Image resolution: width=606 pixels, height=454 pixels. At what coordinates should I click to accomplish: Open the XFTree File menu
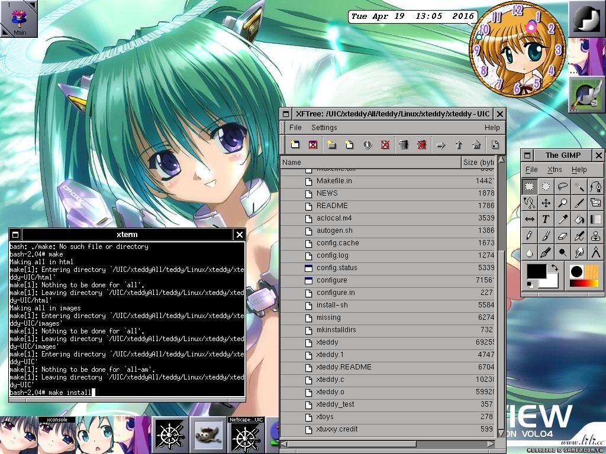tap(295, 127)
